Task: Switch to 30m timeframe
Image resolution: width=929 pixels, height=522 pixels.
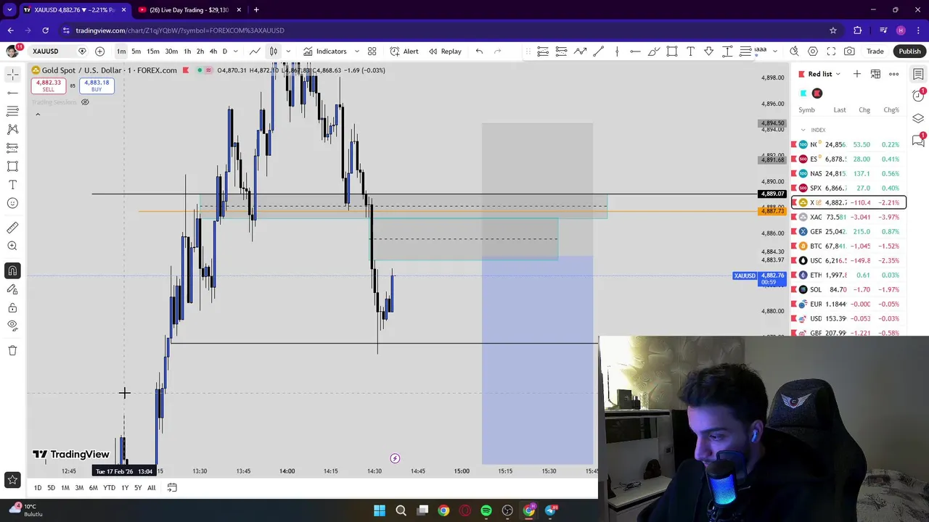Action: tap(171, 51)
